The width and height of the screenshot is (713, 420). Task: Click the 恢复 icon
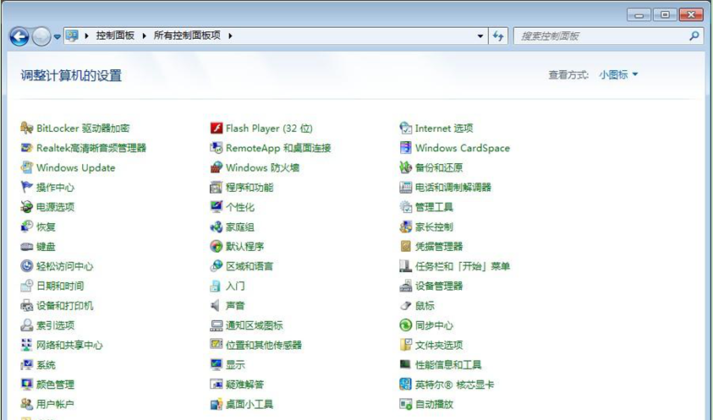click(27, 226)
